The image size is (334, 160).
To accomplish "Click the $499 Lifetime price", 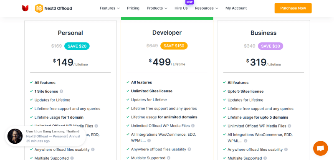I will (x=167, y=62).
